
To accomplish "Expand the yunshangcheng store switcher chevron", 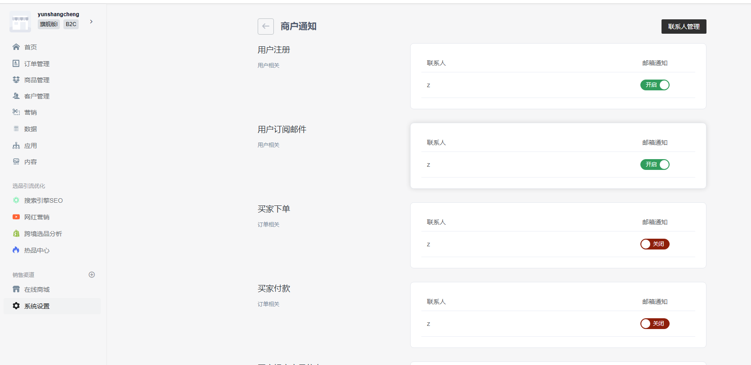I will click(91, 22).
